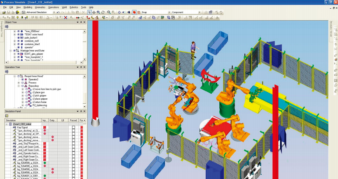This screenshot has width=338, height=179.
Task: Open the Operations menu
Action: pyautogui.click(x=54, y=7)
